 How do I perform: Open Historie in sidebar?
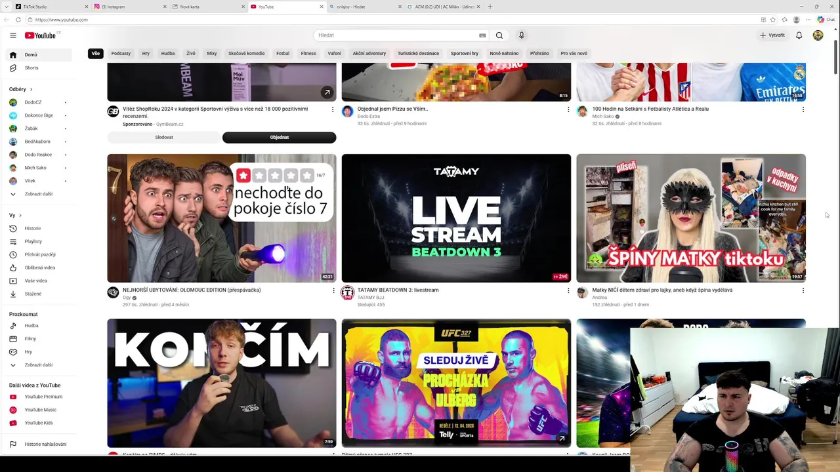pos(39,228)
